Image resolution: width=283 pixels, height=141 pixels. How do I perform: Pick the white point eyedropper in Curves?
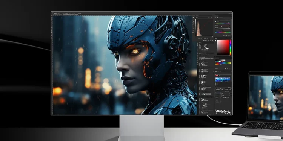[x=193, y=24]
